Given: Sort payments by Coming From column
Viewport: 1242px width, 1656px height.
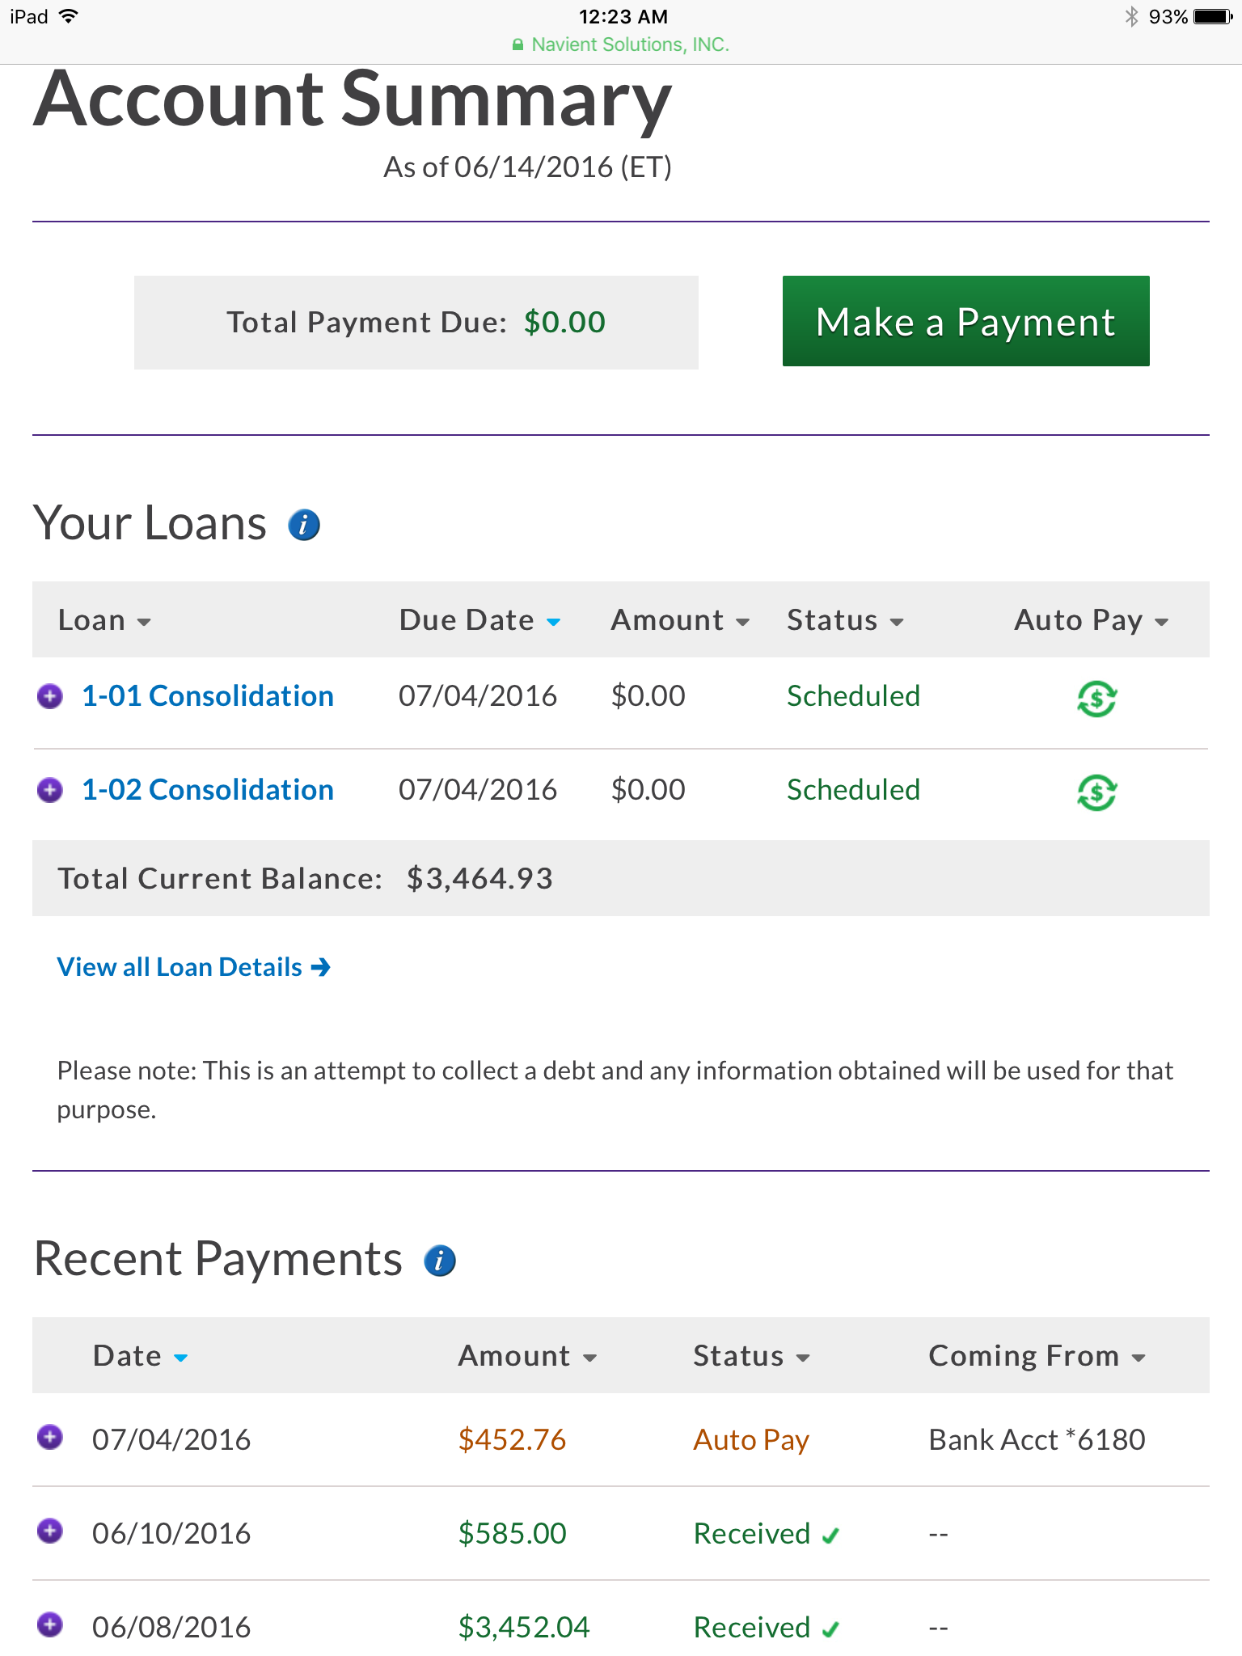Looking at the screenshot, I should pyautogui.click(x=1037, y=1356).
